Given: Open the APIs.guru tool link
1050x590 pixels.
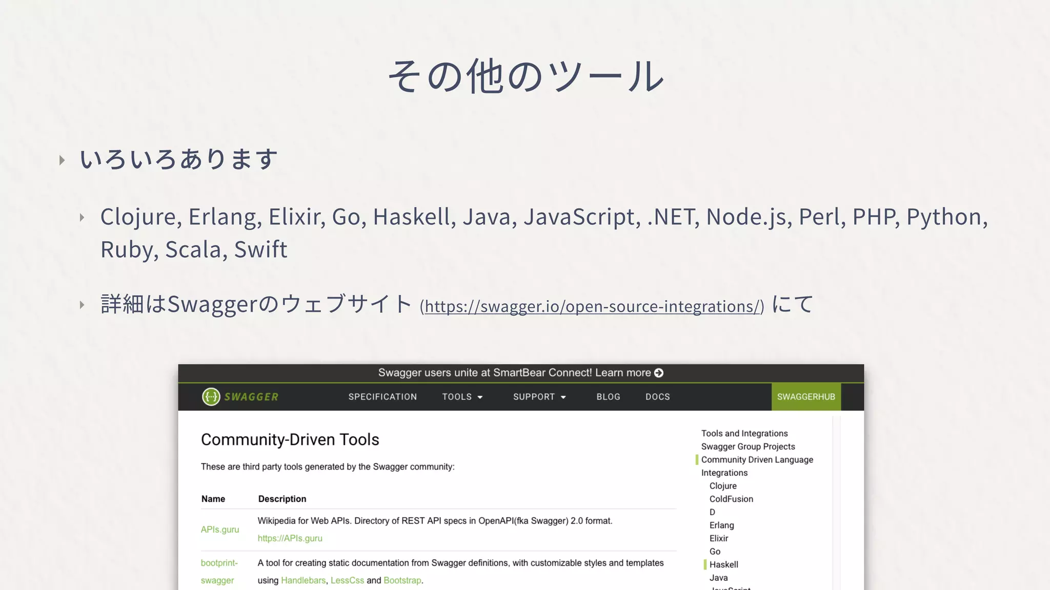Looking at the screenshot, I should coord(220,530).
